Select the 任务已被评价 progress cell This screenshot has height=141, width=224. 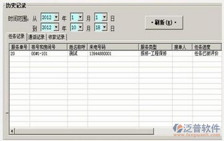pyautogui.click(x=207, y=54)
